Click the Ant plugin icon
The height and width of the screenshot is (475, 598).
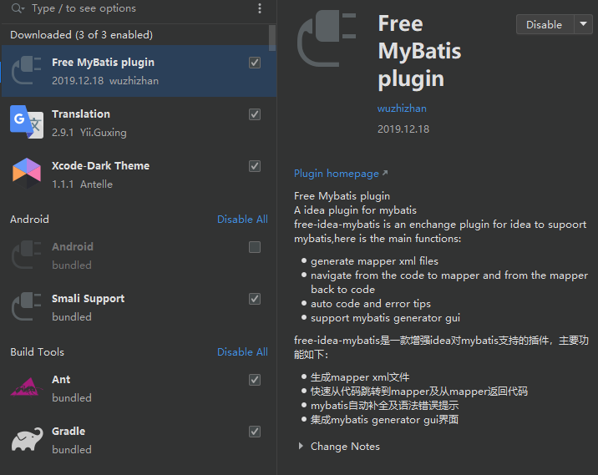26,387
